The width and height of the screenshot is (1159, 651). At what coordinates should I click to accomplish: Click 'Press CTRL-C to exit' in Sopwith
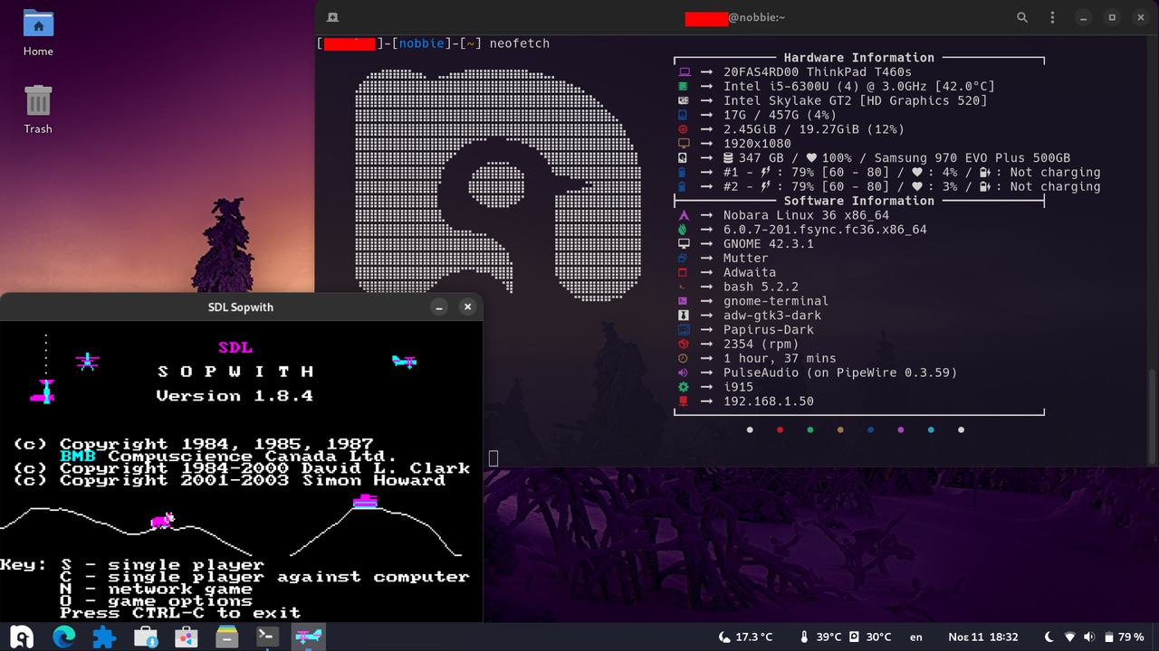pos(180,612)
